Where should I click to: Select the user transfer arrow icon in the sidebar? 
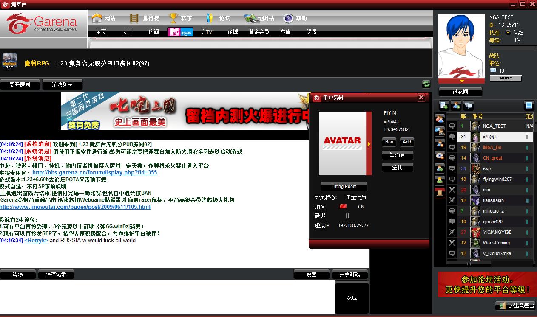(440, 168)
